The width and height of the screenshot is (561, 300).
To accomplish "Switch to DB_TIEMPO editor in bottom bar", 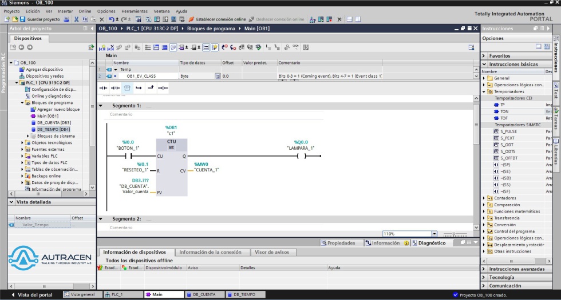I will point(245,295).
